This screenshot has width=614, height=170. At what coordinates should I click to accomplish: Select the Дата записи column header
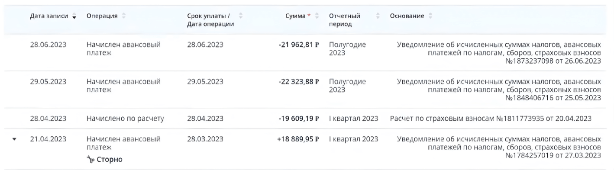coord(49,16)
